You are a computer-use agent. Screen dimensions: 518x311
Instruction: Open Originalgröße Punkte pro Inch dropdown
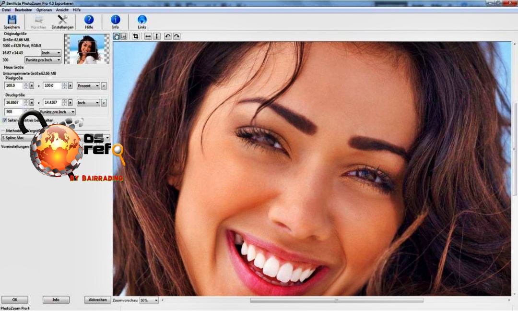coord(43,60)
